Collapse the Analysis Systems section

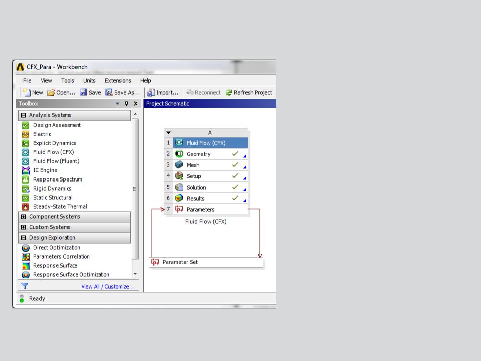[24, 115]
